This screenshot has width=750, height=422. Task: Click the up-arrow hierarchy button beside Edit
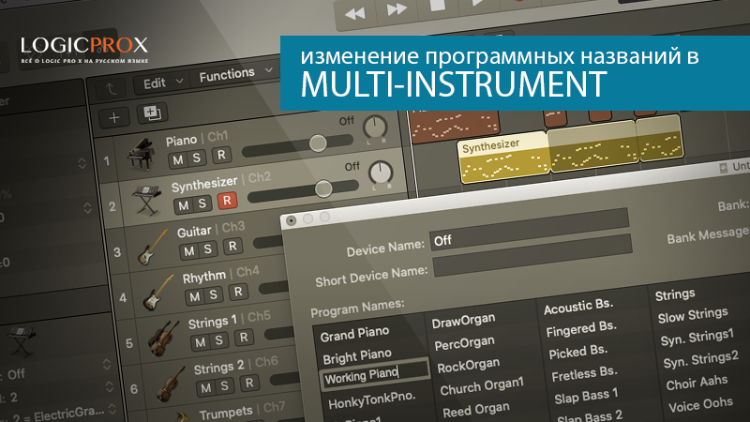(x=111, y=88)
